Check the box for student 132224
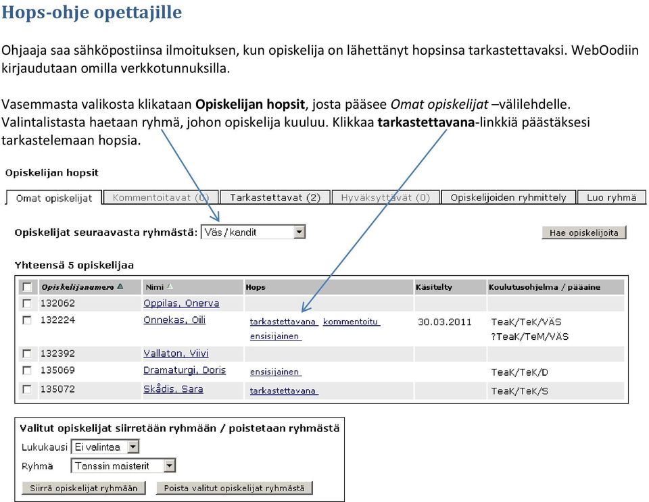 27,320
